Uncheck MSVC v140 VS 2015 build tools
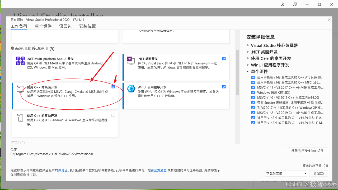 253,98
